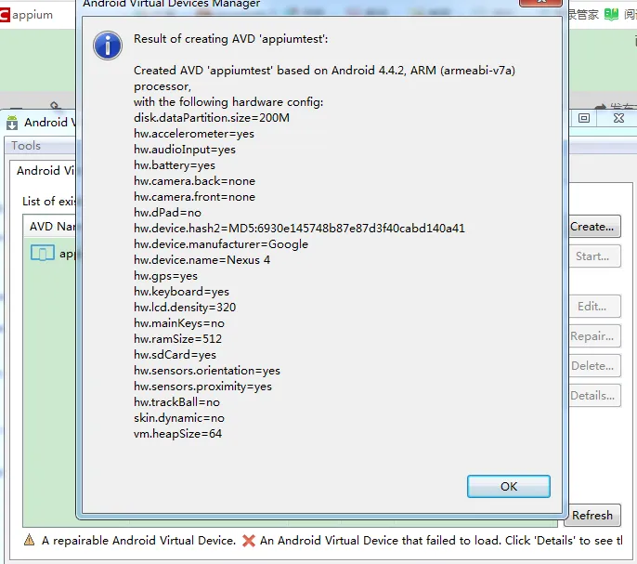Screen dimensions: 637x564
Task: Open the Tools menu in AVD Manager
Action: pos(26,146)
